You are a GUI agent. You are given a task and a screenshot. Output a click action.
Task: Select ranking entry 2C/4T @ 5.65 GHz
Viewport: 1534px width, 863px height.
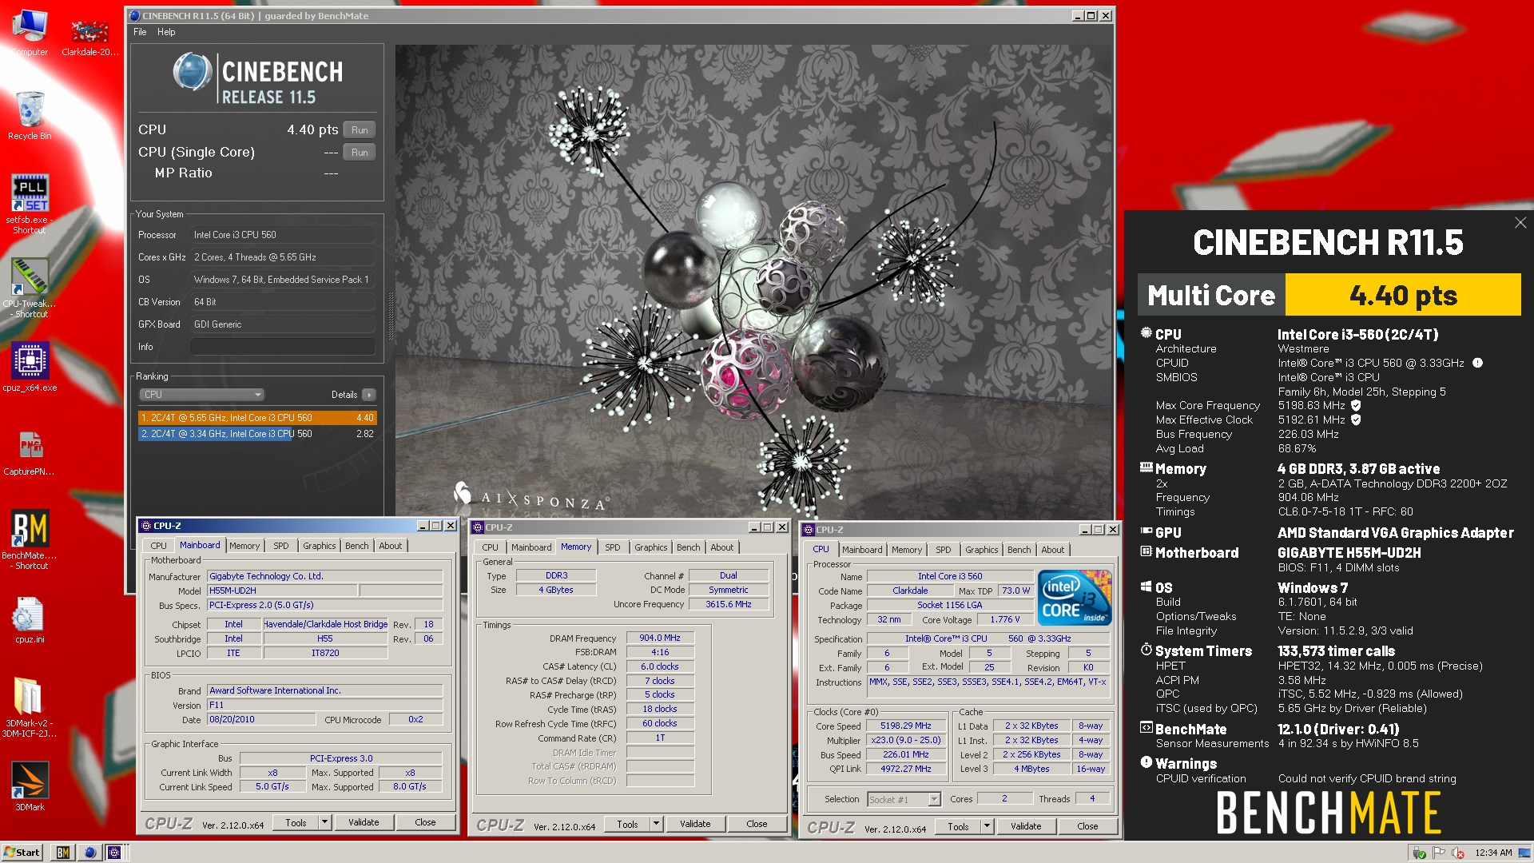256,418
